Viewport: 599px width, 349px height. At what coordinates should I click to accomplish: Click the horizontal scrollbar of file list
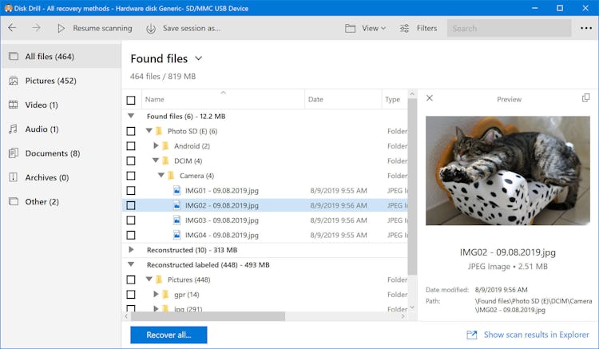(x=208, y=316)
